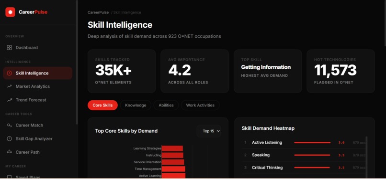Viewport: 386px width, 179px height.
Task: Select Skill Intelligence in sidebar
Action: (38, 73)
